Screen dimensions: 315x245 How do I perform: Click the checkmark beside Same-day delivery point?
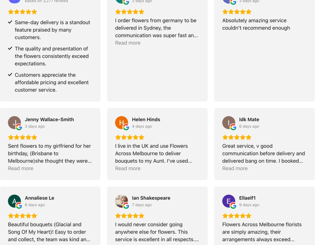[x=10, y=22]
